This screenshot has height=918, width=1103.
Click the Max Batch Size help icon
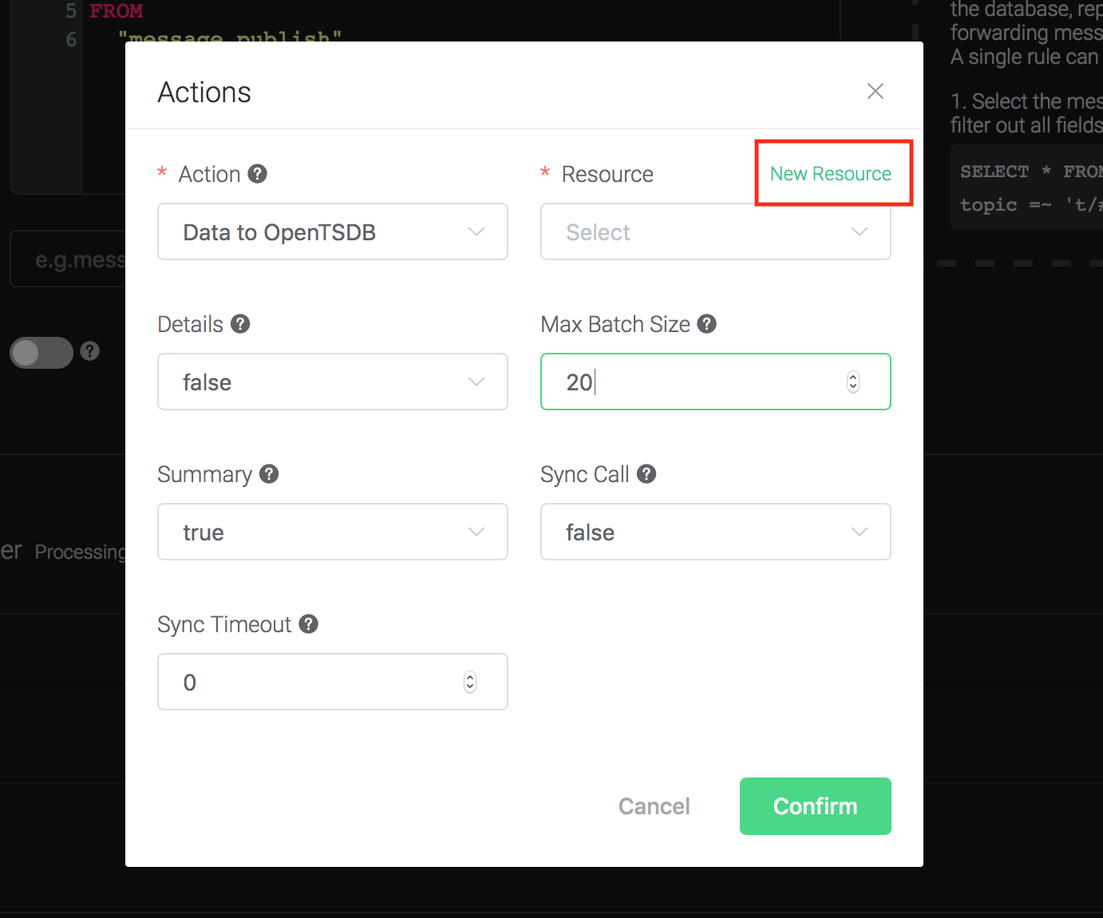[x=706, y=323]
